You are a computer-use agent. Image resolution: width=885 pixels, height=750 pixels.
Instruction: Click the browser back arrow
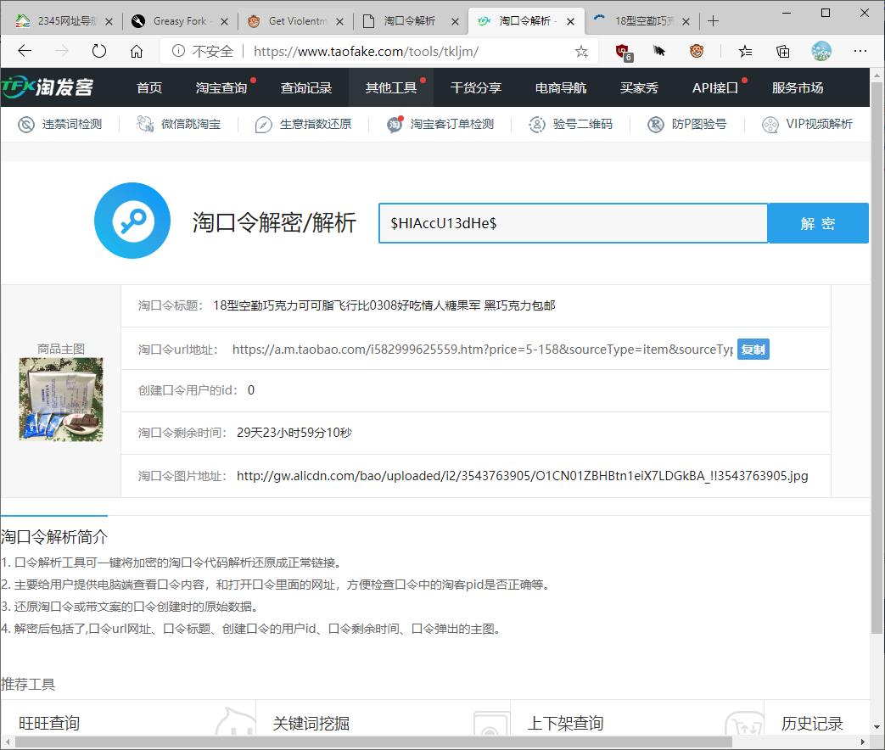[25, 52]
